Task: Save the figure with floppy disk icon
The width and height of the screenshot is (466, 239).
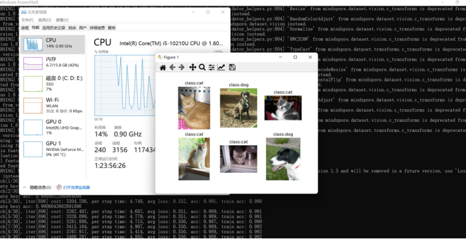Action: (x=232, y=67)
